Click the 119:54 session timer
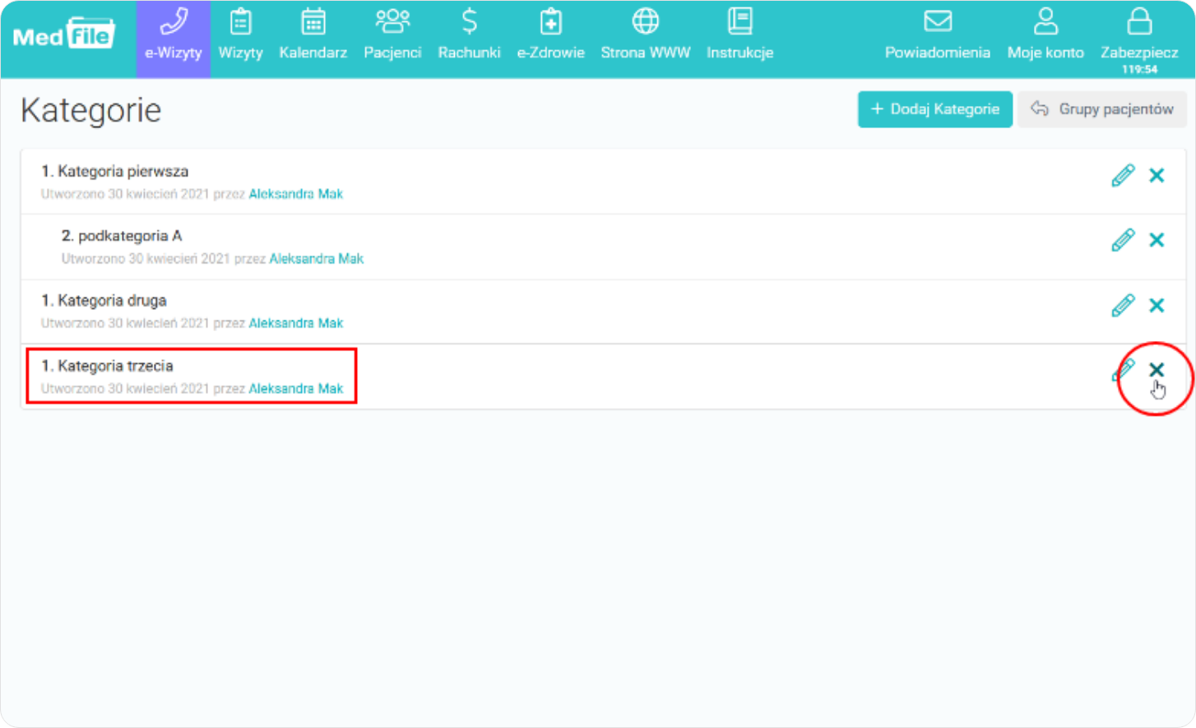The width and height of the screenshot is (1196, 728). pos(1139,69)
